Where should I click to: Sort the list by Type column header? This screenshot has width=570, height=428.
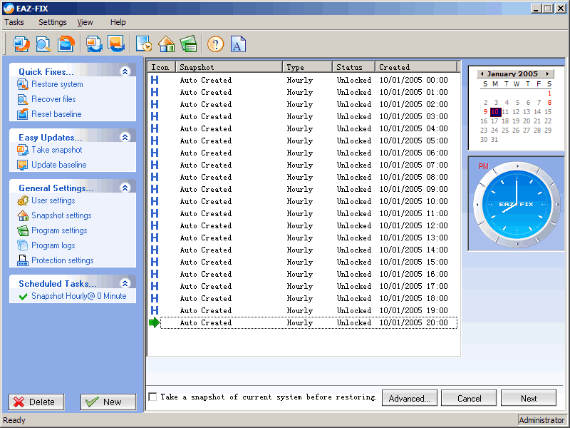[308, 67]
